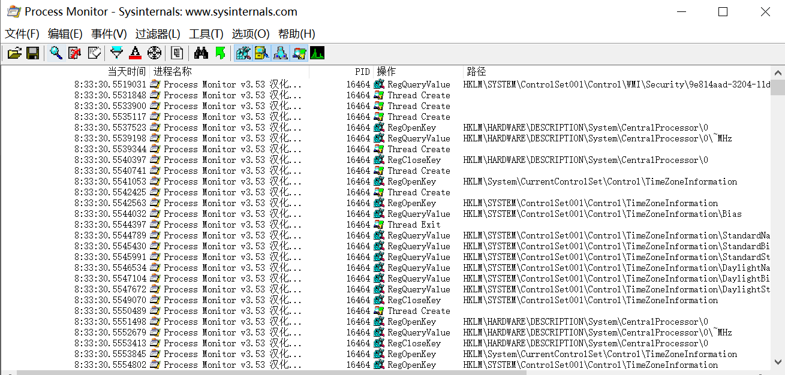The height and width of the screenshot is (375, 785).
Task: Open Highlight settings via red A icon
Action: pos(136,53)
